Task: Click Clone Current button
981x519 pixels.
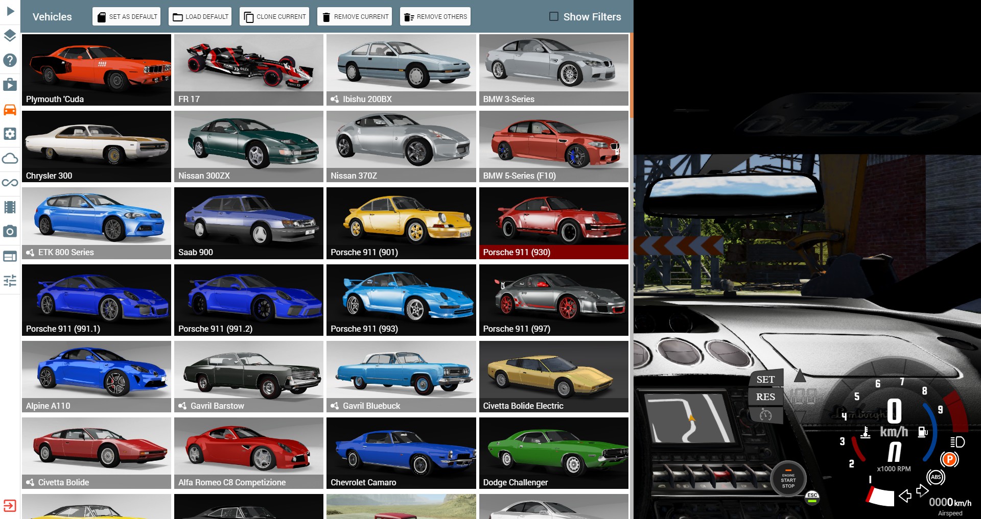Action: 274,16
